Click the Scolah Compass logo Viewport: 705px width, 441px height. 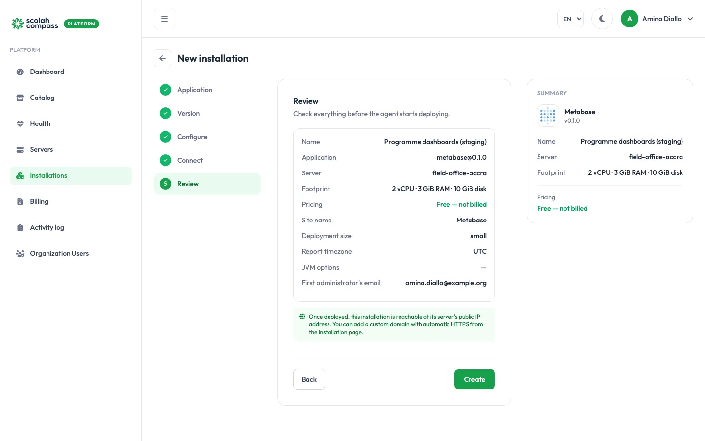point(35,24)
